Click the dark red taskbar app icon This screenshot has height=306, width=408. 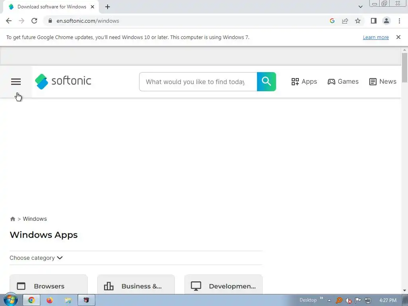(86, 300)
